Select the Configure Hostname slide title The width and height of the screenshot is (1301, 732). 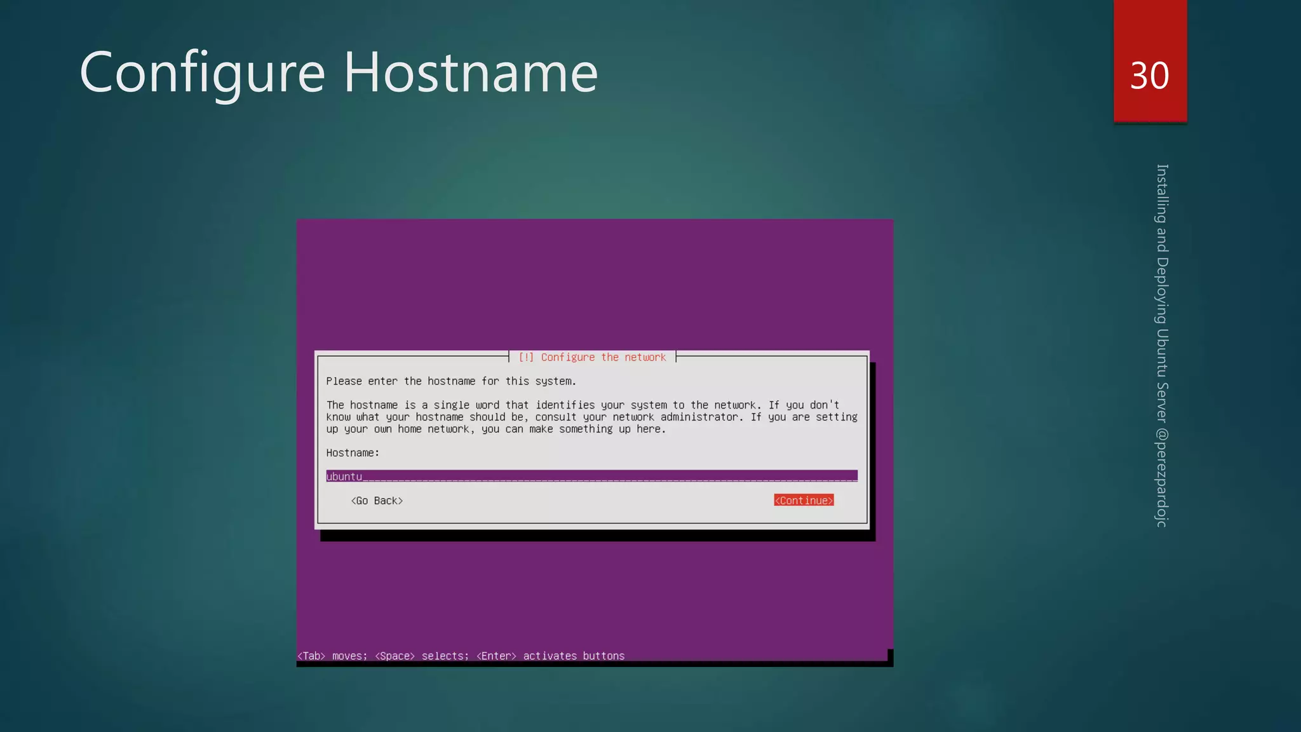click(339, 72)
